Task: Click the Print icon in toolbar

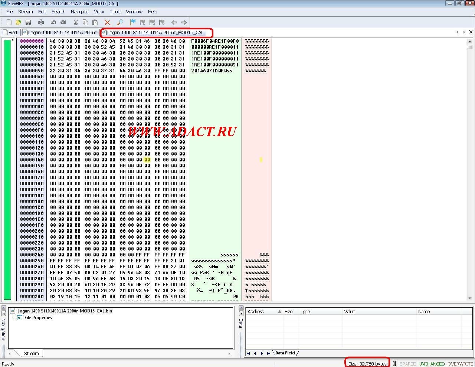Action: pyautogui.click(x=41, y=22)
